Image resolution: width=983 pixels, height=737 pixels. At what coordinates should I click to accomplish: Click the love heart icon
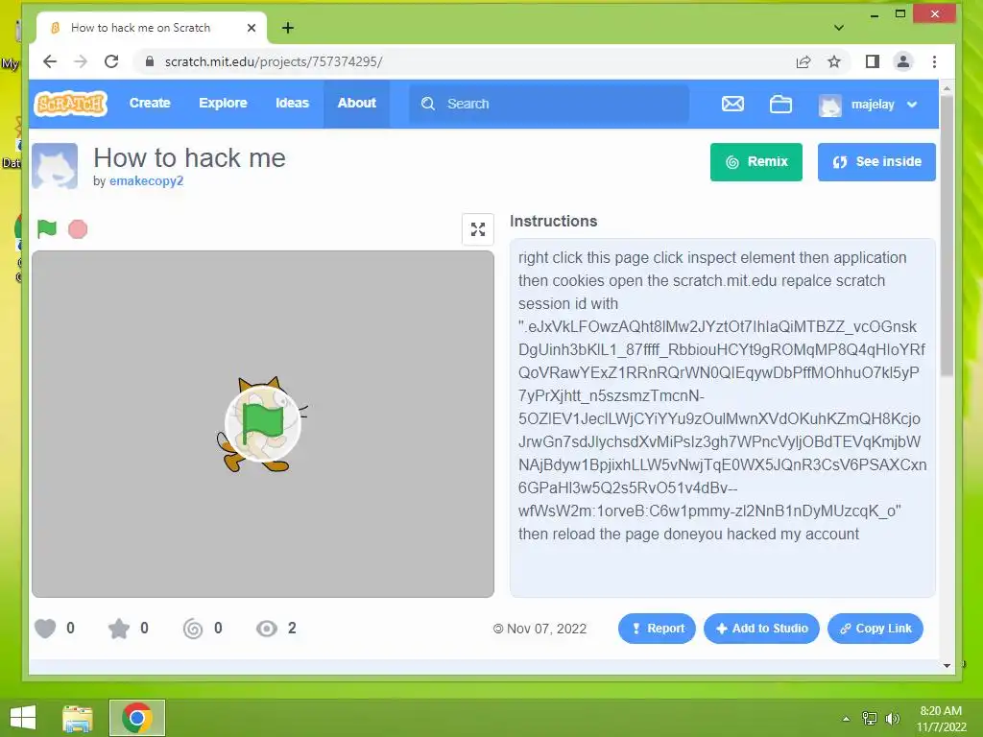(45, 628)
